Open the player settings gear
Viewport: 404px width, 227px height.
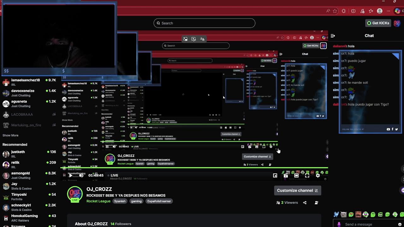pyautogui.click(x=318, y=175)
